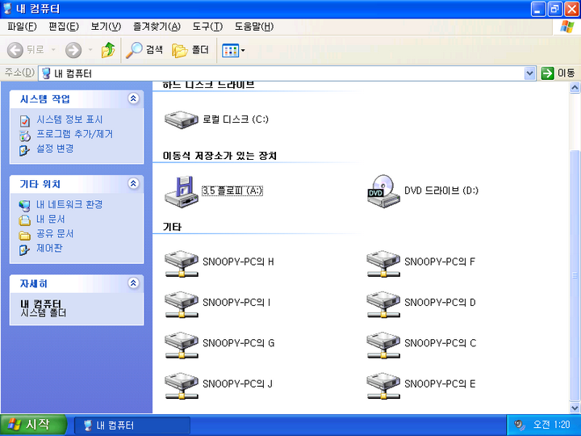Go up one folder level icon
581x436 pixels.
(108, 50)
